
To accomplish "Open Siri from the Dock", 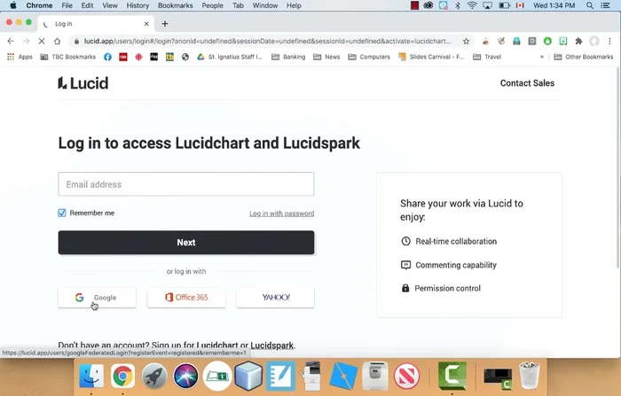I will 185,376.
